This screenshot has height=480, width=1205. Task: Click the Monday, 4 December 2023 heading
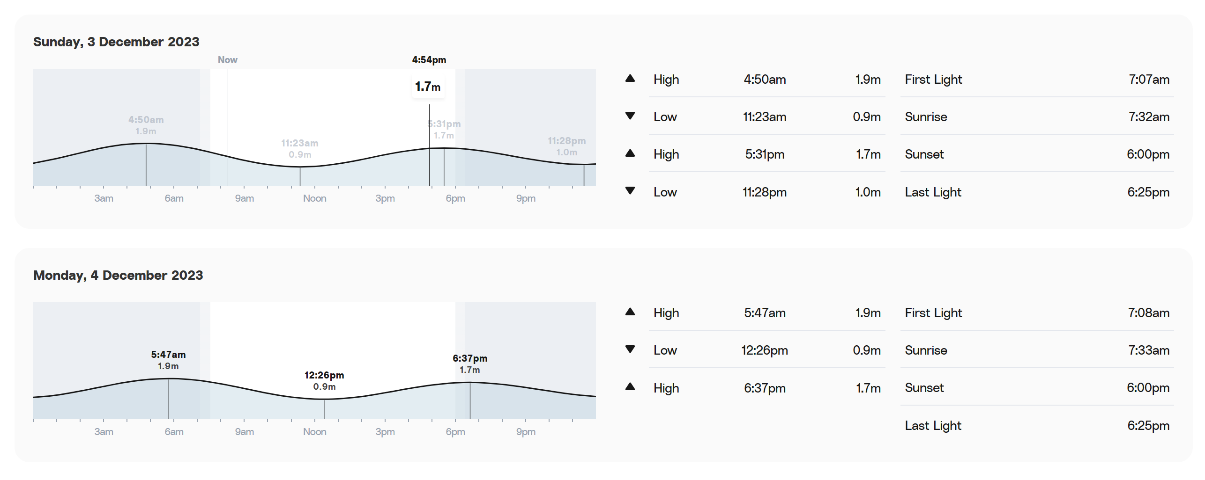(118, 275)
